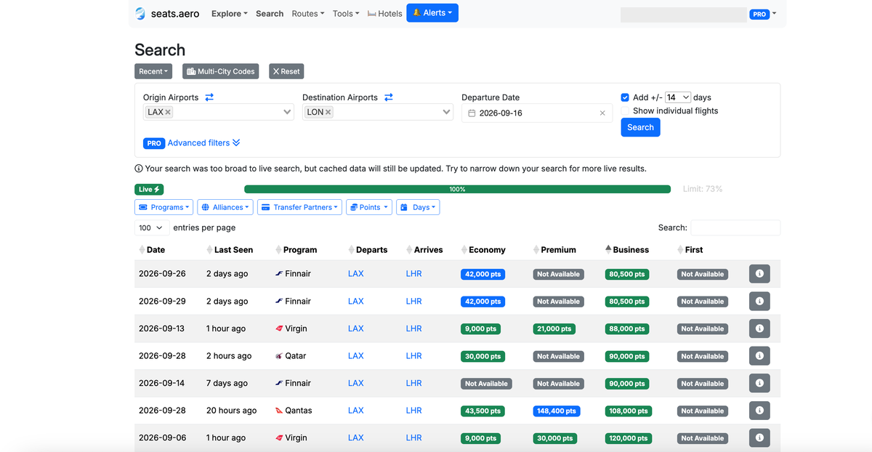Open info for the 2026-09-26 Finnair flight

click(x=759, y=274)
